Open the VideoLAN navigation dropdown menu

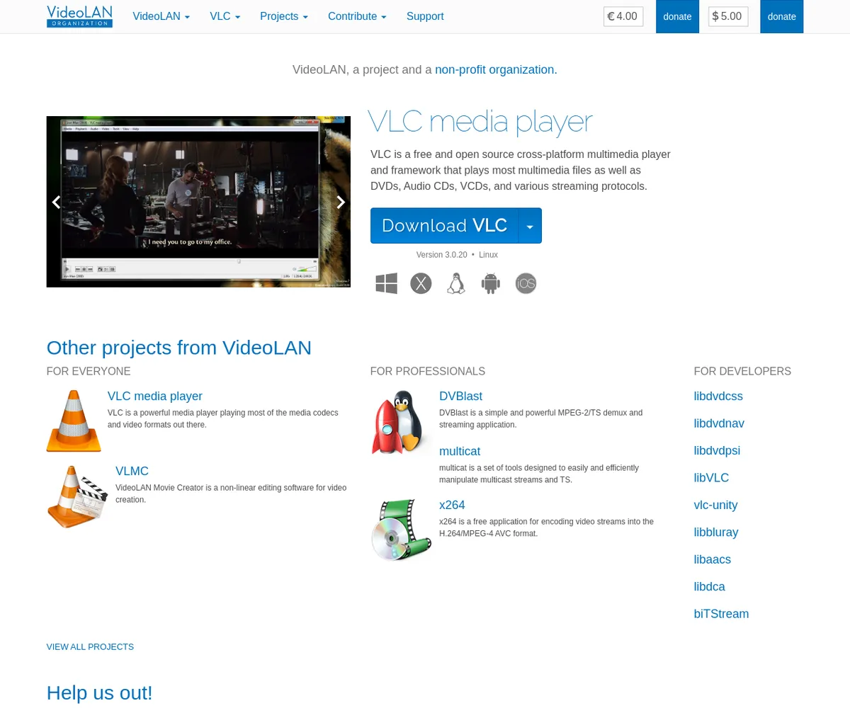pos(161,16)
